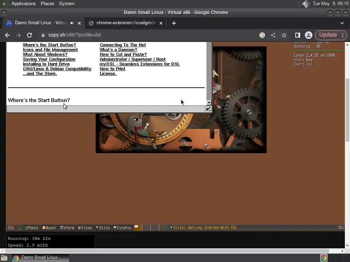Image resolution: width=350 pixels, height=262 pixels.
Task: Bookmark this page with star
Action: pos(284,35)
